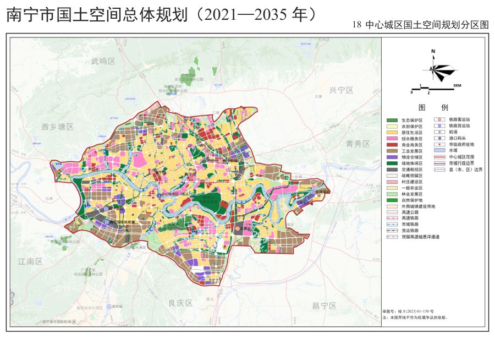Click the 县（市、区）边界 dashed line symbol

tap(439, 169)
